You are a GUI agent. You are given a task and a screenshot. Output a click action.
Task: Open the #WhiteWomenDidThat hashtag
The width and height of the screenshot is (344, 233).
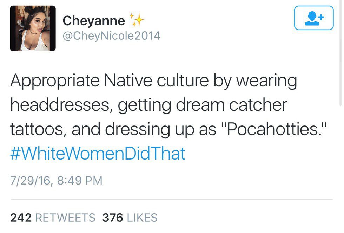point(98,154)
